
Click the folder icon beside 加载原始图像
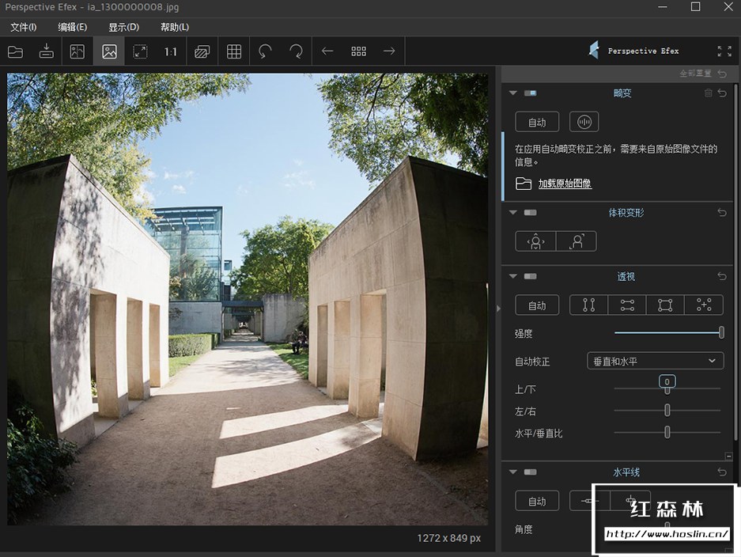524,184
